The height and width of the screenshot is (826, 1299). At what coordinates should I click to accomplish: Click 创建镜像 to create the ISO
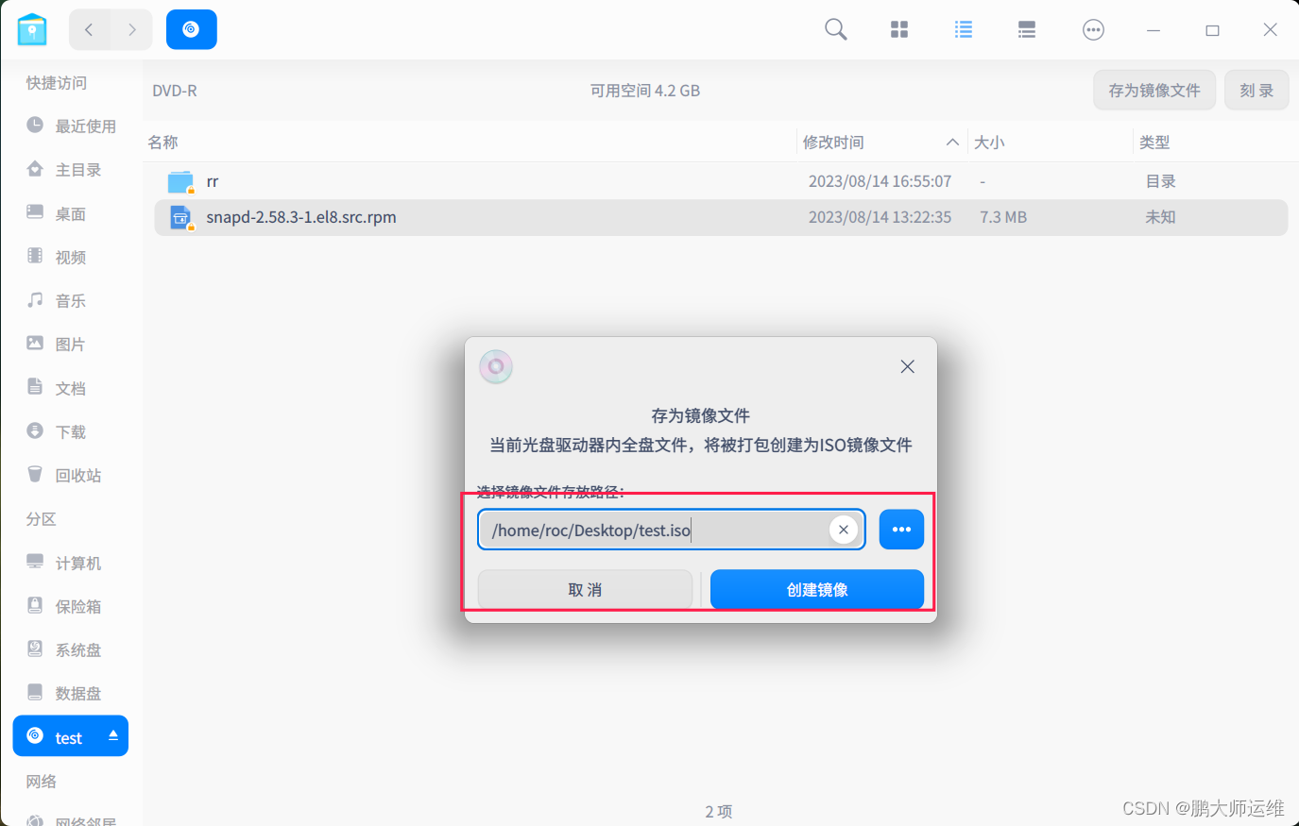point(816,589)
